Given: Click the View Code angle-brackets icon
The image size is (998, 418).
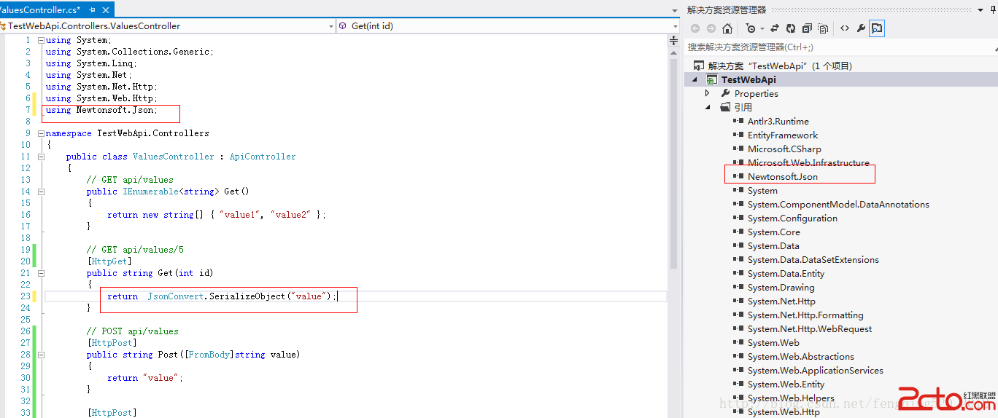Looking at the screenshot, I should click(844, 28).
